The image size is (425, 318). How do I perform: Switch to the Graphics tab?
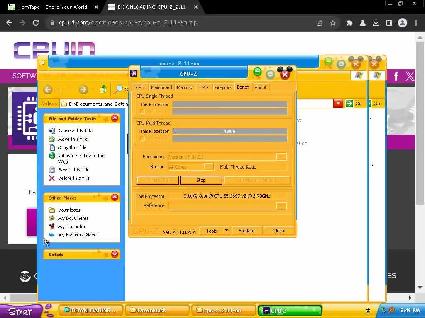tap(223, 87)
